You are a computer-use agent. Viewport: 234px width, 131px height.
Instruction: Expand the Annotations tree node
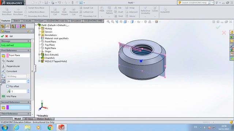point(39,35)
